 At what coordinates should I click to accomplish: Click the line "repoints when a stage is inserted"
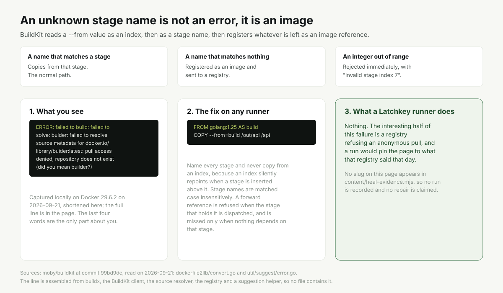click(229, 181)
